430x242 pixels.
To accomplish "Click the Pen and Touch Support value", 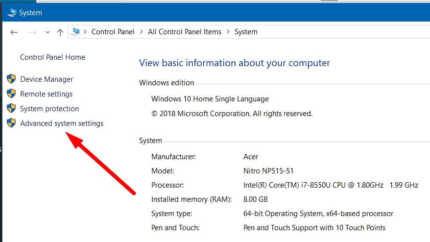I will pos(314,228).
